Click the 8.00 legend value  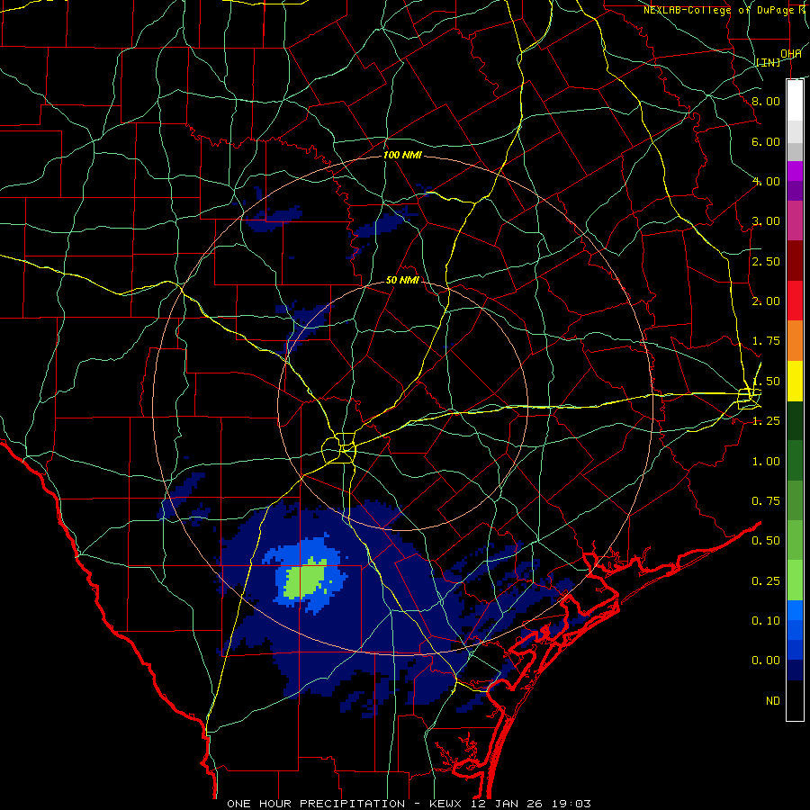point(766,101)
